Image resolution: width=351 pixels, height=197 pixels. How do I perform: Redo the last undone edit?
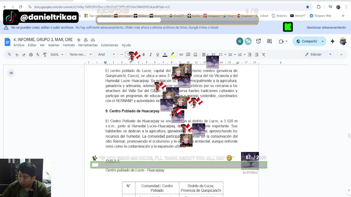[x=24, y=54]
